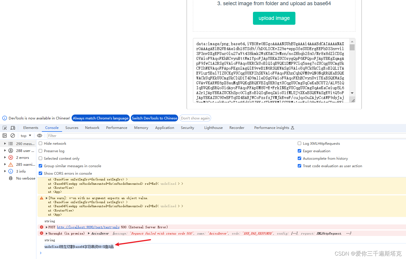Clear the console messages
This screenshot has height=259, width=406.
12,135
